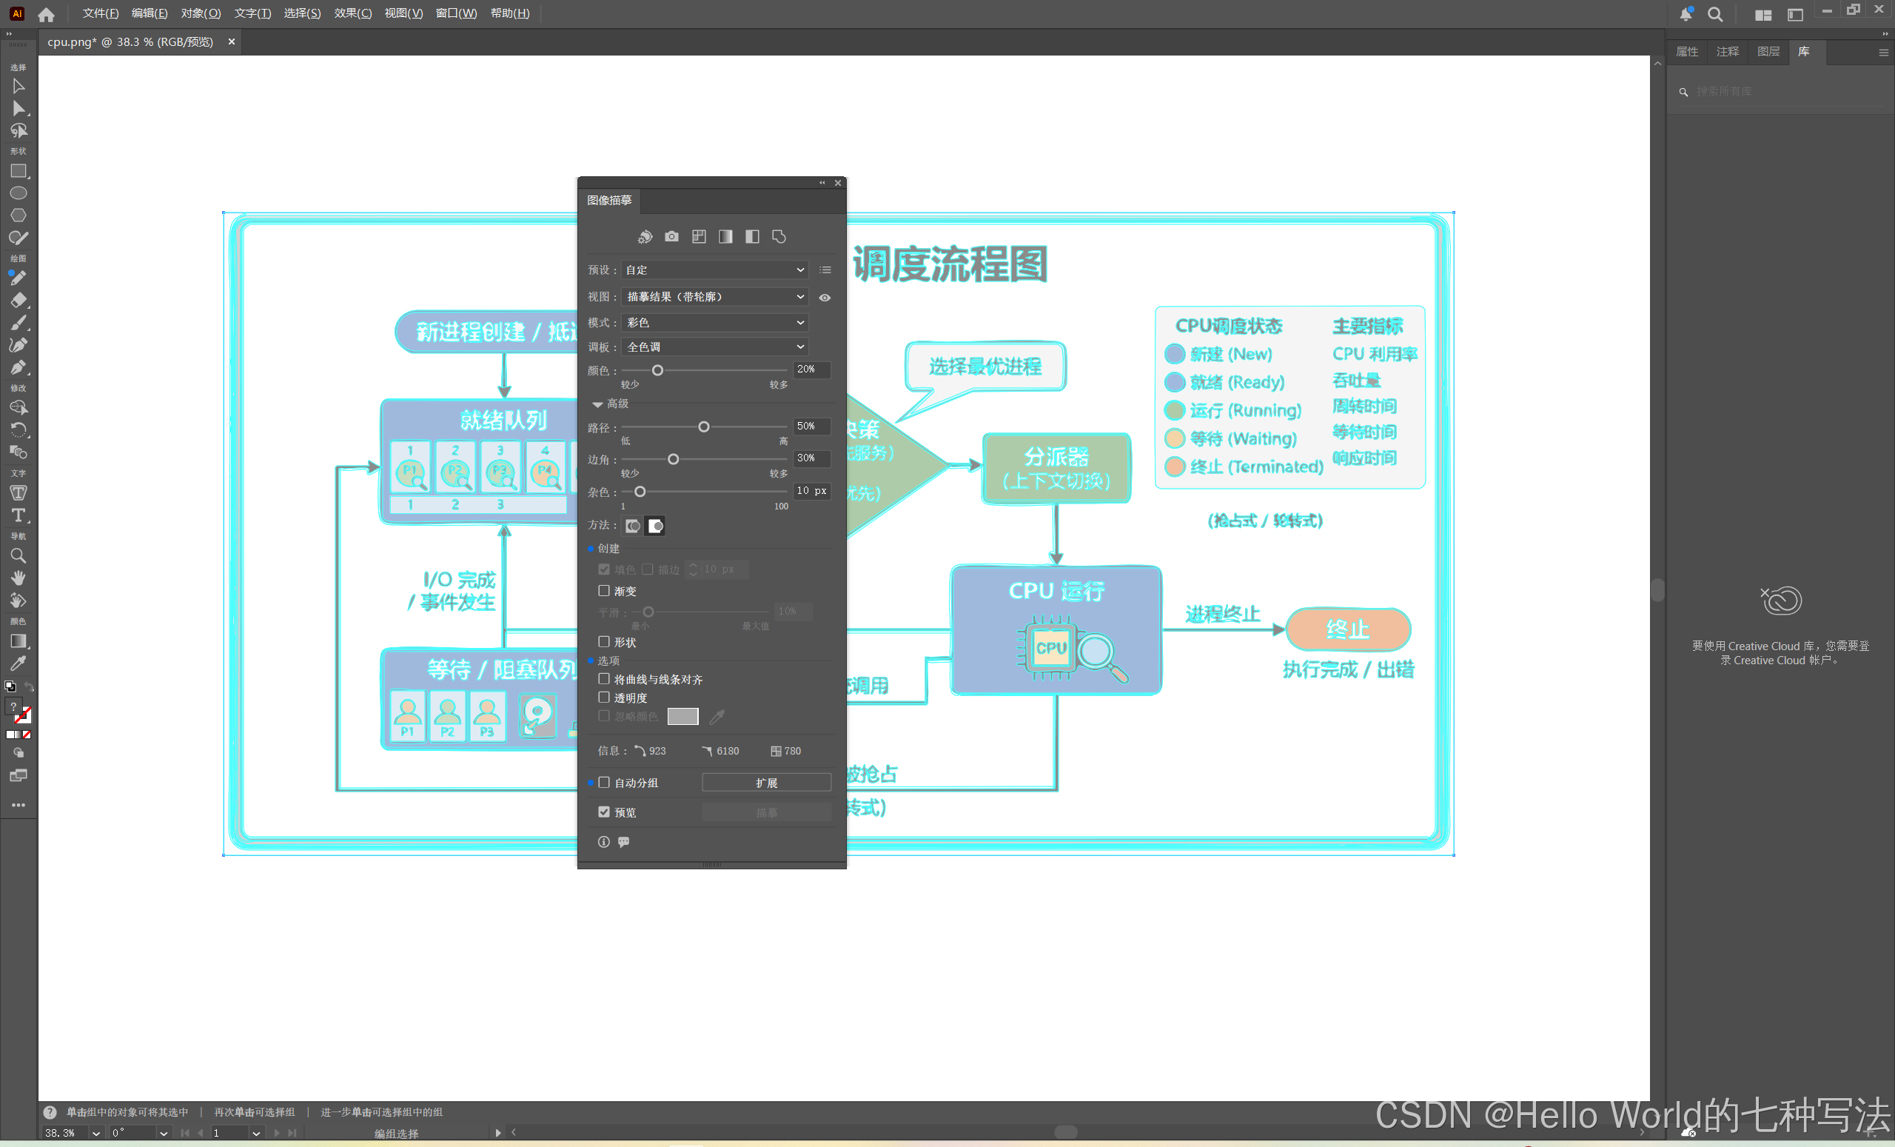Image resolution: width=1895 pixels, height=1147 pixels.
Task: Click the 扩展 expand button
Action: point(766,783)
